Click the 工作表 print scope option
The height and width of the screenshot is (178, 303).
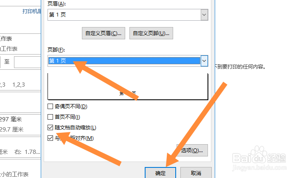(6, 38)
